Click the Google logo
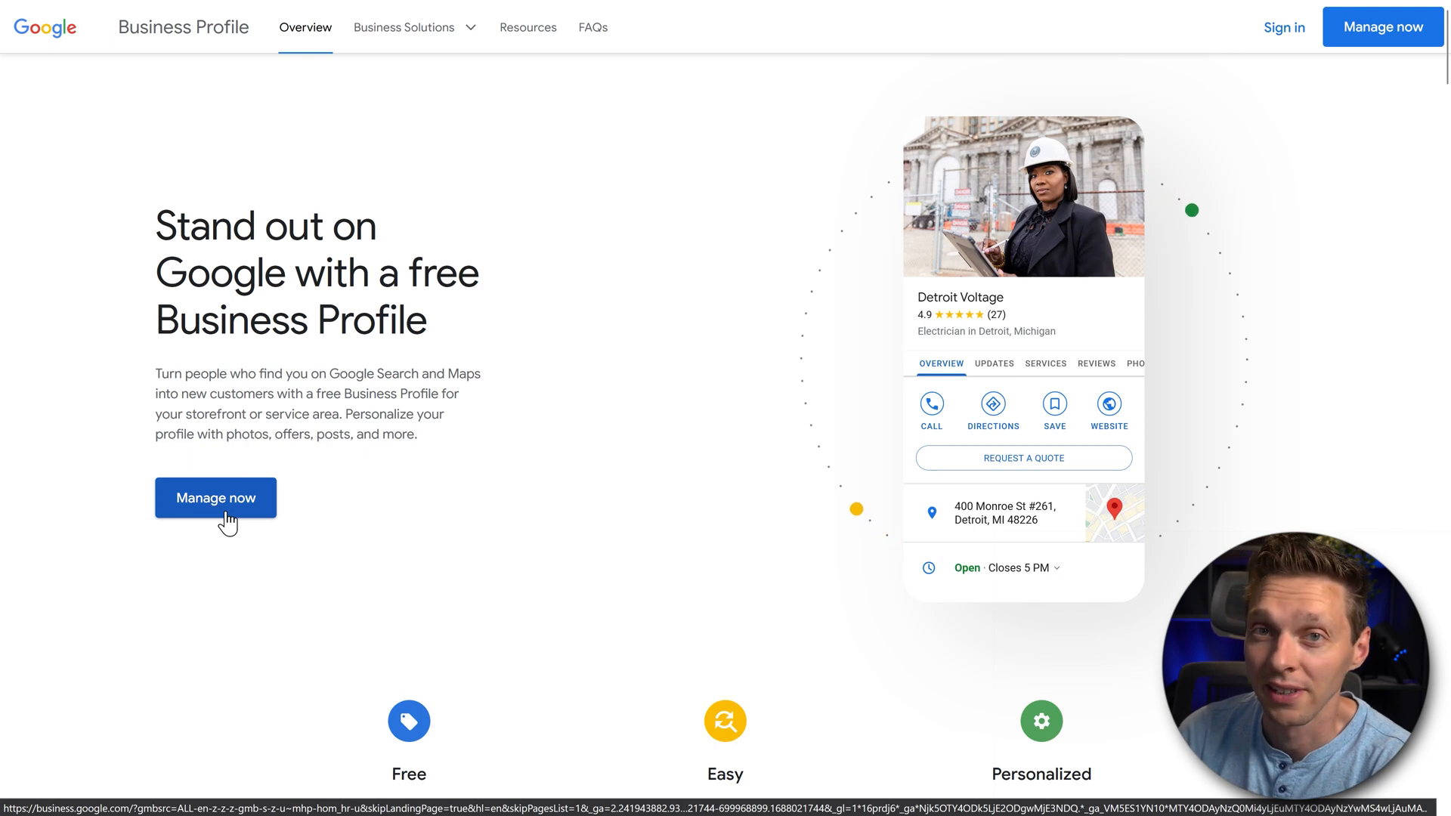 coord(45,28)
